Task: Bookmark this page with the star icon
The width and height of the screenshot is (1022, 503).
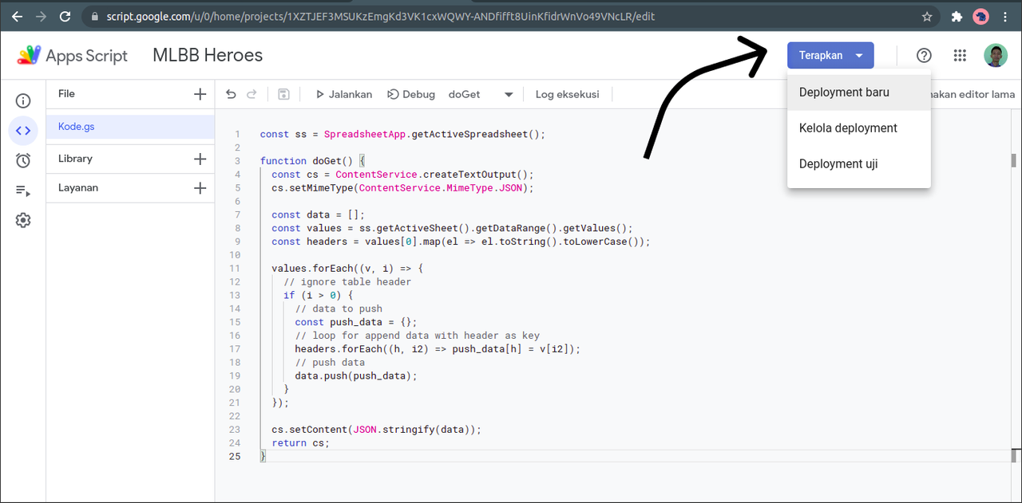Action: 927,16
